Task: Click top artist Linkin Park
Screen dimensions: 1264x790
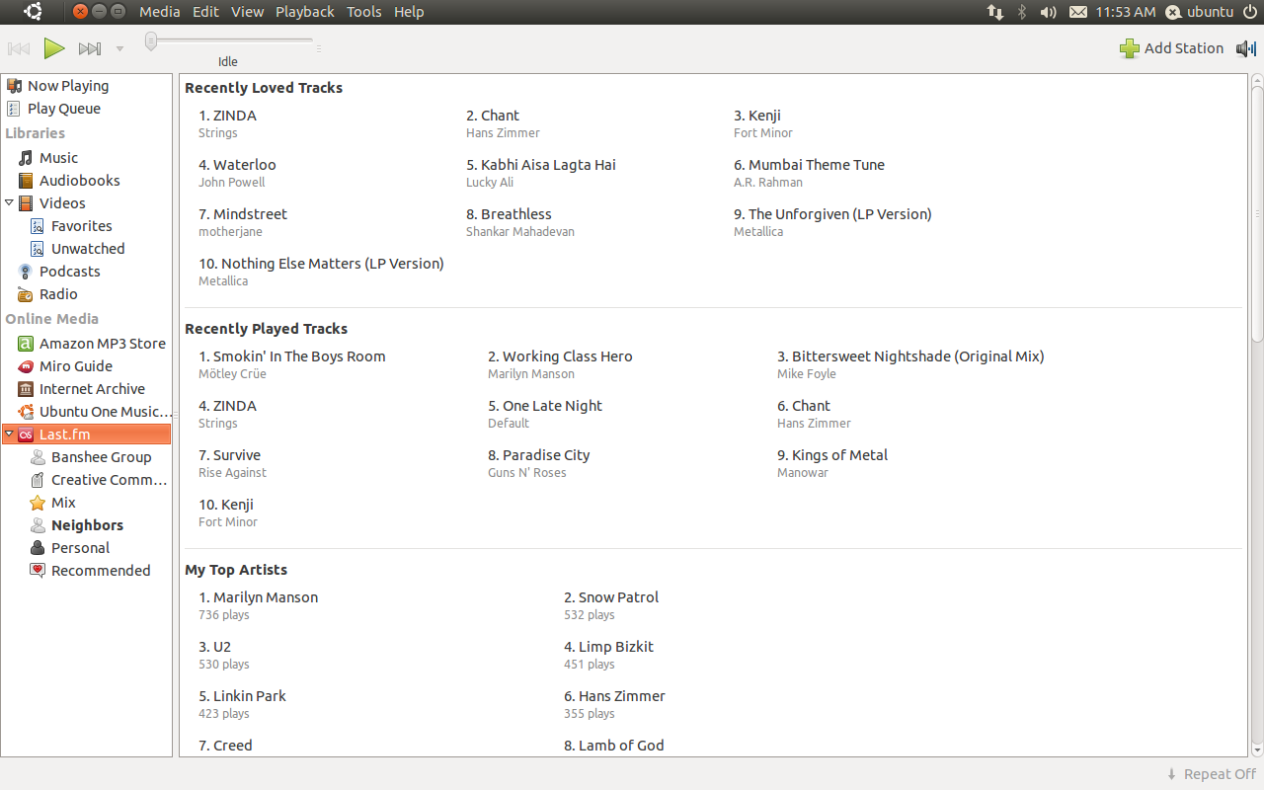Action: [x=242, y=696]
